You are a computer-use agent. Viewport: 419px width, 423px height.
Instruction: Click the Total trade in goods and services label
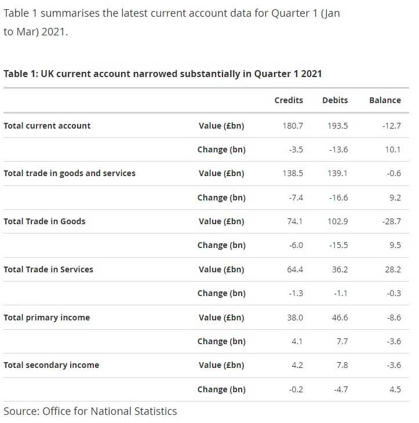pyautogui.click(x=70, y=173)
